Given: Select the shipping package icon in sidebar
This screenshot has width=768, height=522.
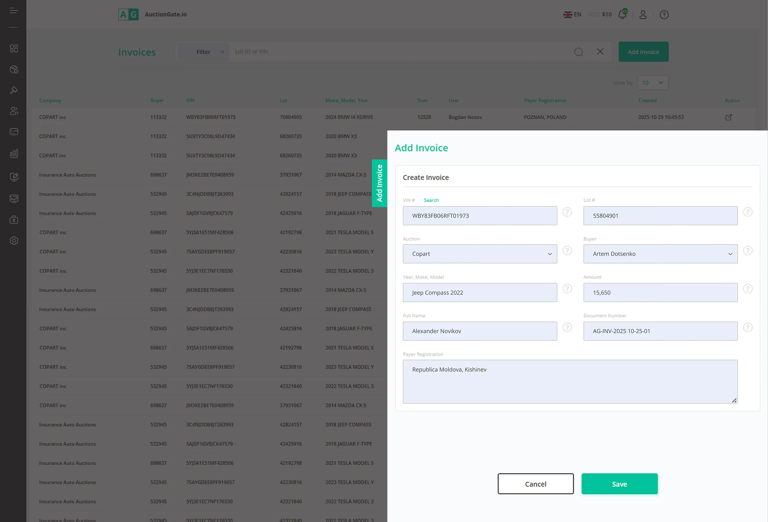Looking at the screenshot, I should (14, 69).
